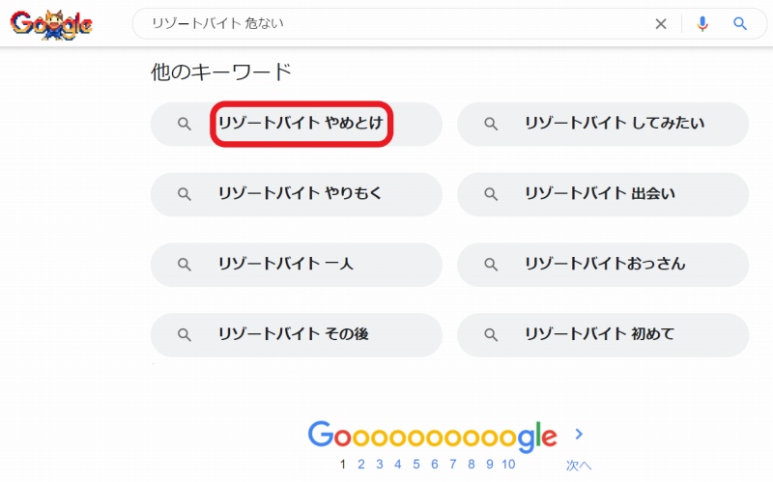
Task: Jump to results page 10
Action: pos(508,465)
